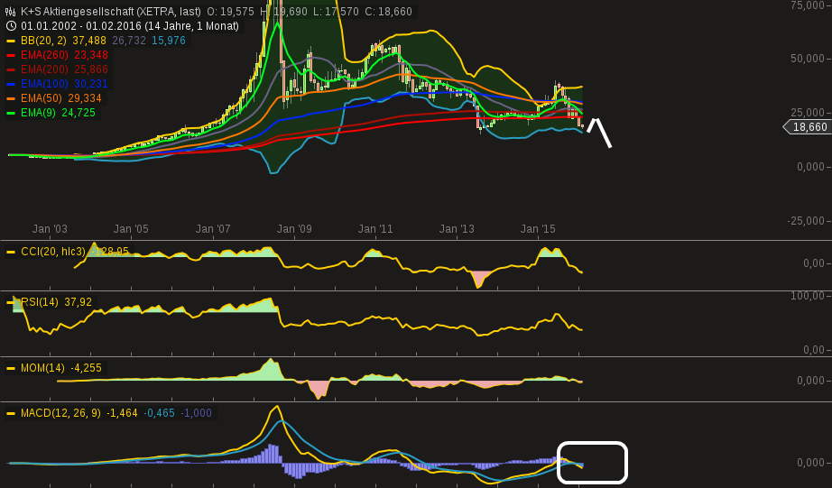The width and height of the screenshot is (832, 488).
Task: Click the Bollinger lower value 15,976
Action: [169, 41]
